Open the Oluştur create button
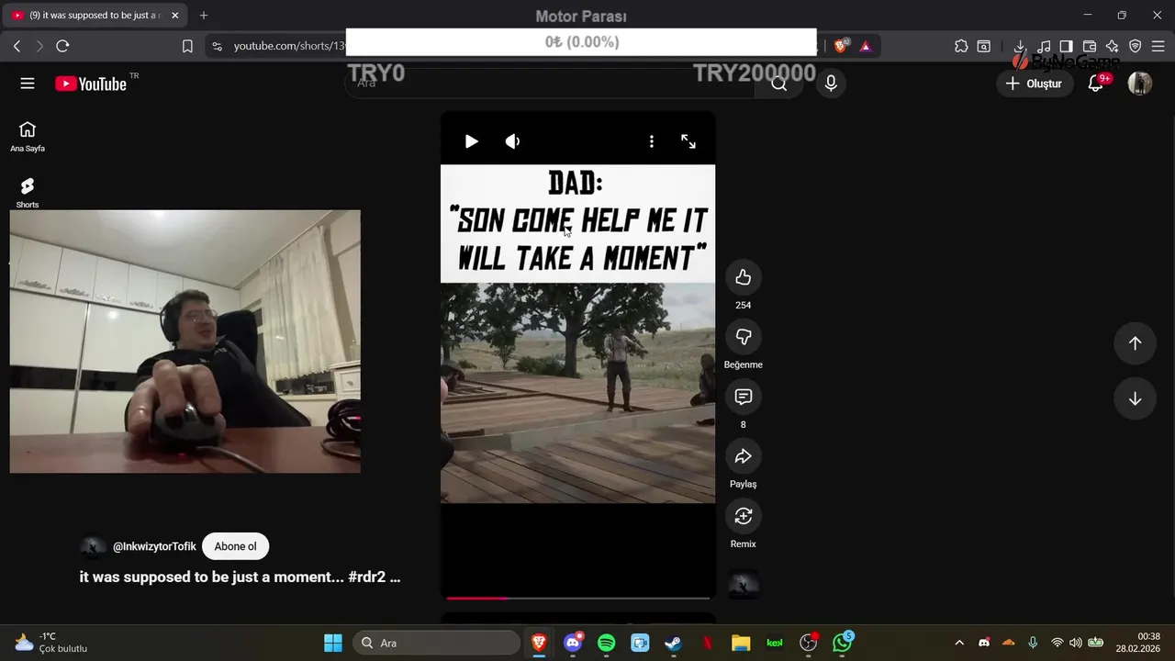Image resolution: width=1175 pixels, height=661 pixels. point(1035,84)
